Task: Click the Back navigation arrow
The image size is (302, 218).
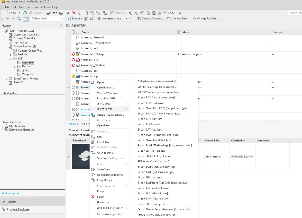Action: coord(7,19)
